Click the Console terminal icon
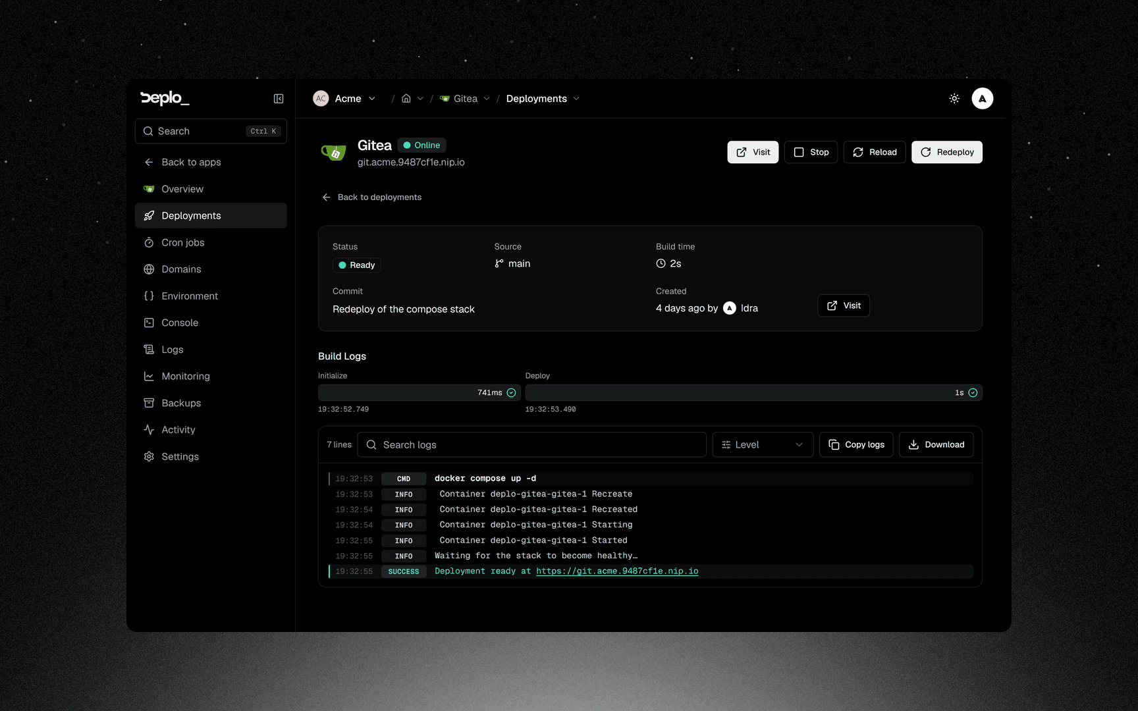Image resolution: width=1138 pixels, height=711 pixels. pyautogui.click(x=149, y=323)
